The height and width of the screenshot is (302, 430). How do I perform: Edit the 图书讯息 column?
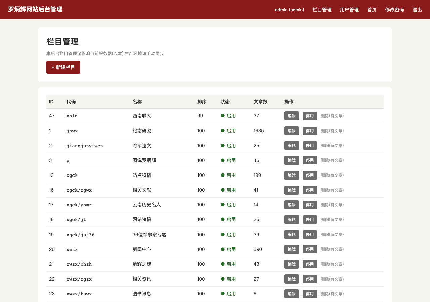(x=292, y=294)
